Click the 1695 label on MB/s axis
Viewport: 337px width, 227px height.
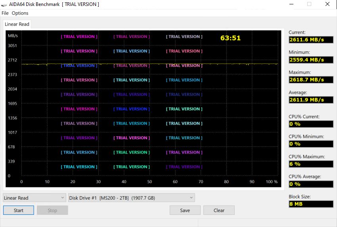click(12, 104)
